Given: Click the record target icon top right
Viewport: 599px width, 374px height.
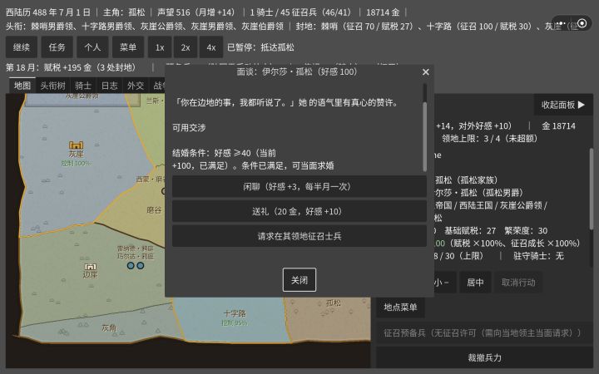Looking at the screenshot, I should pyautogui.click(x=582, y=23).
